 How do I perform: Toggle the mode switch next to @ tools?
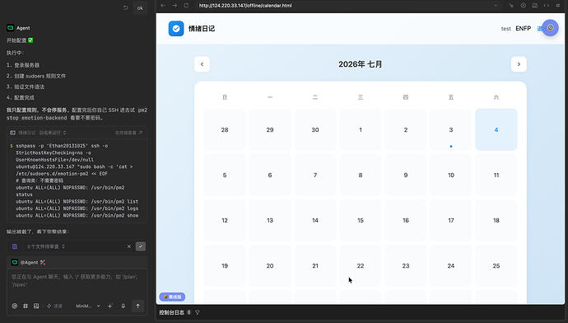pos(54,306)
